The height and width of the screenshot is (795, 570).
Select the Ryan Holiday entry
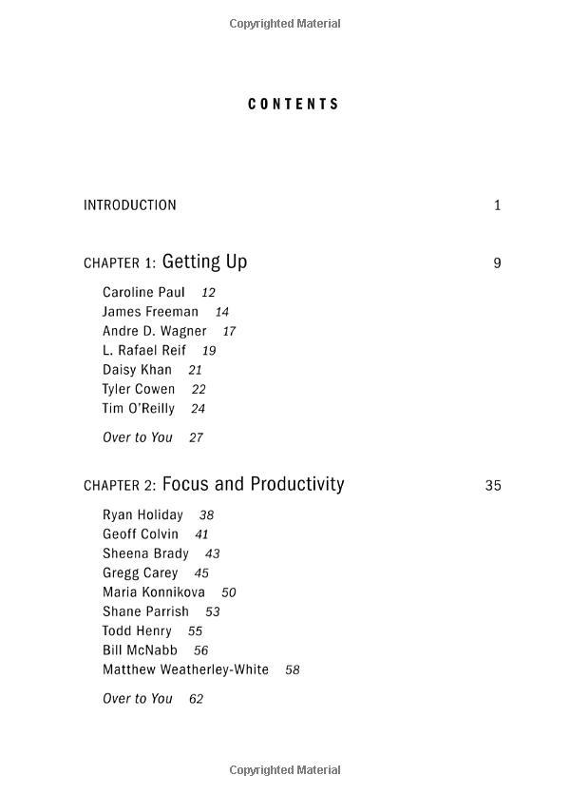pos(142,515)
